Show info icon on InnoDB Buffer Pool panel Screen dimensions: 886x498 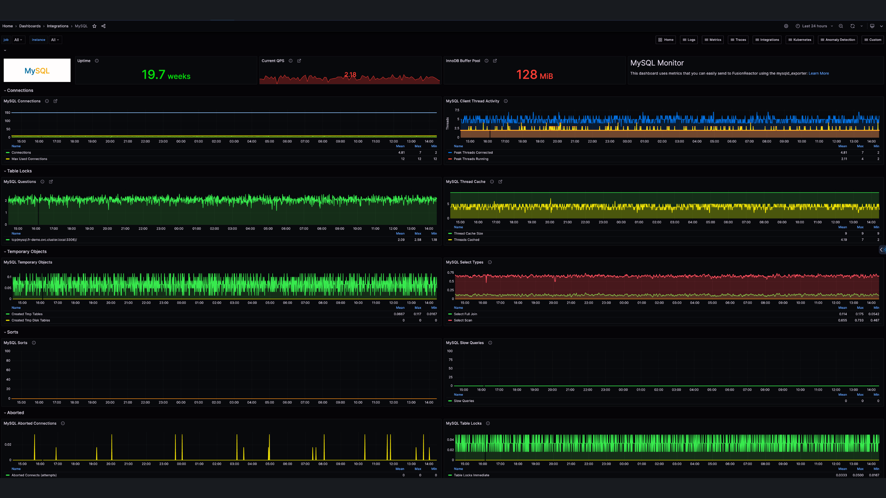click(x=487, y=61)
